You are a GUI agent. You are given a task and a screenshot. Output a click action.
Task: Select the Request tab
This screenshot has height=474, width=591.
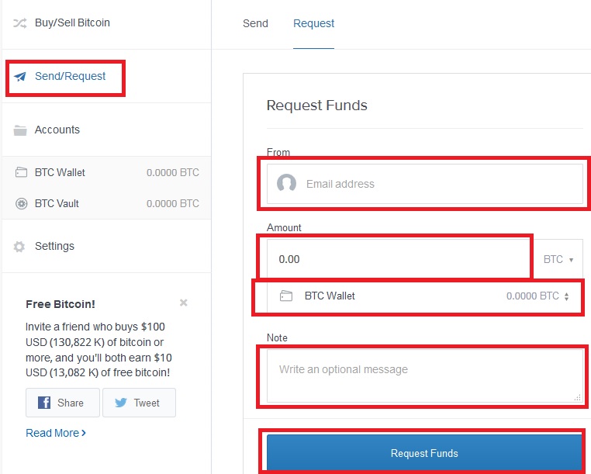pos(313,23)
